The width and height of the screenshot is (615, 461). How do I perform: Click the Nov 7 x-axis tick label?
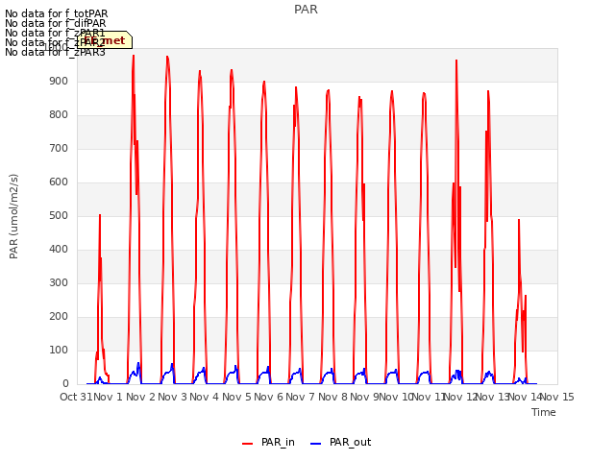click(x=300, y=397)
